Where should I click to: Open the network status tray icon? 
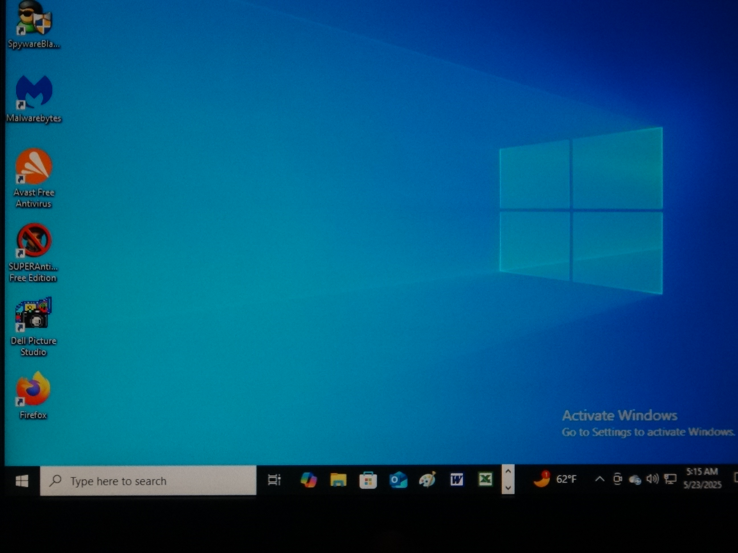coord(670,479)
